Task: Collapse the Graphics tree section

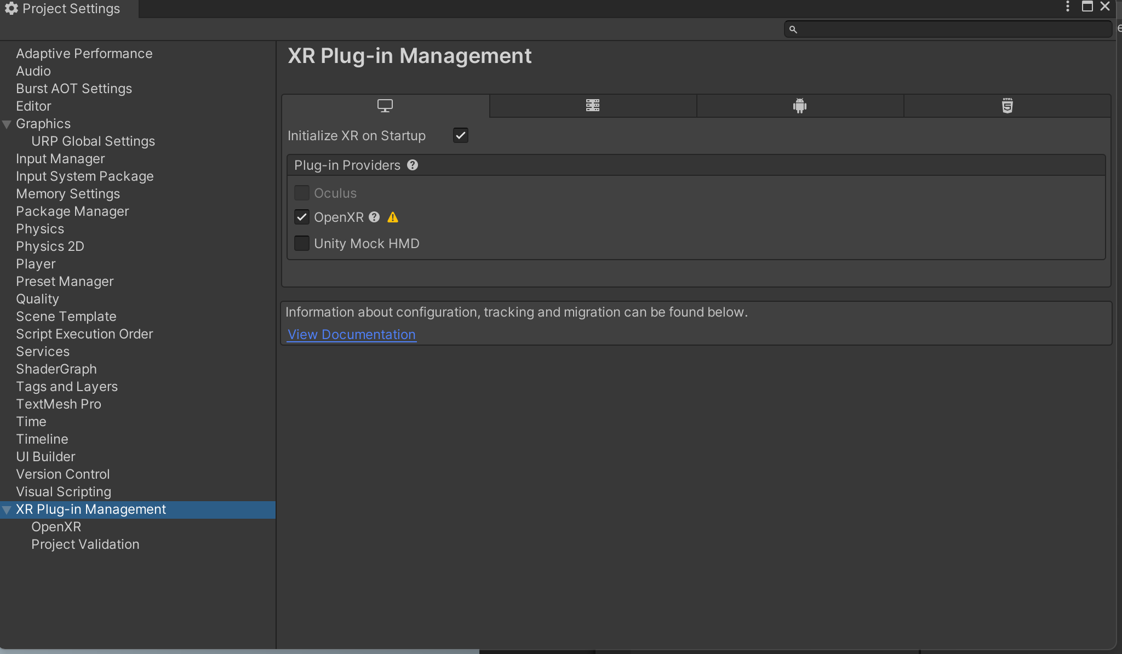Action: pos(7,124)
